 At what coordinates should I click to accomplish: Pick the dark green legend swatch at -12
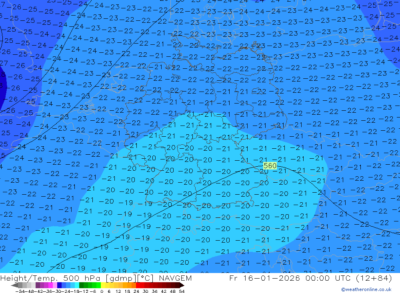point(81,285)
